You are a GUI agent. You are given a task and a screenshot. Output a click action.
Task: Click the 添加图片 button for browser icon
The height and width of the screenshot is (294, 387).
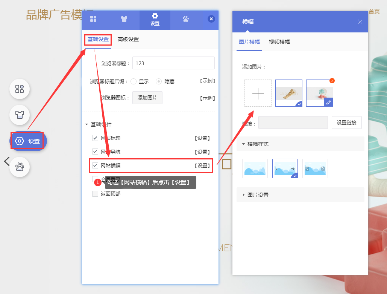point(147,98)
